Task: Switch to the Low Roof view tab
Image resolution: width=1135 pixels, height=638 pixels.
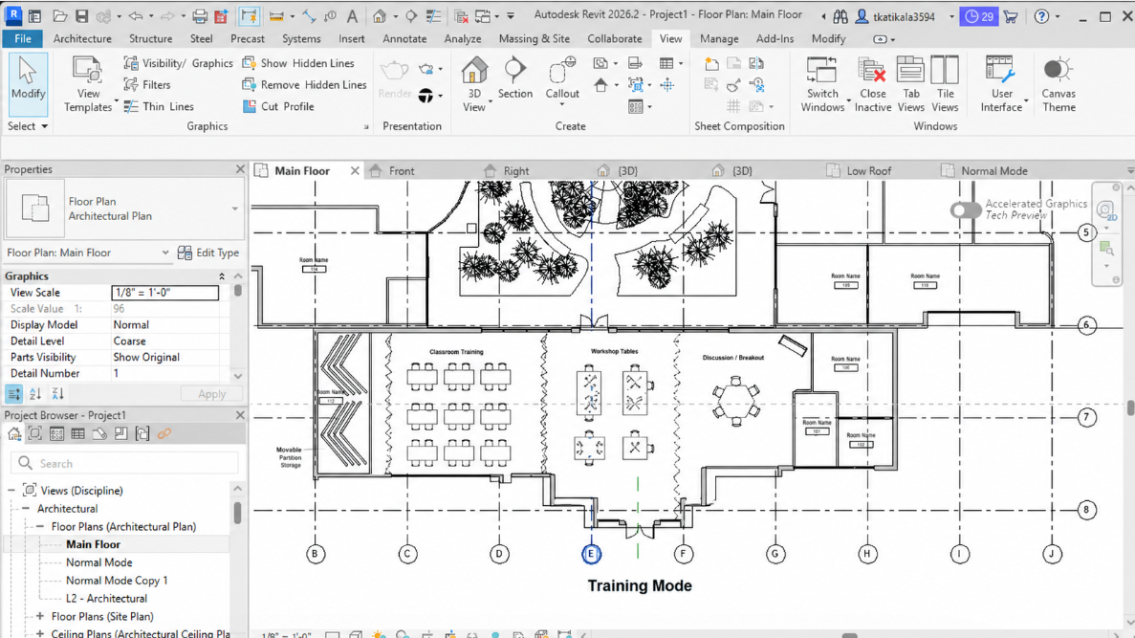Action: 868,171
